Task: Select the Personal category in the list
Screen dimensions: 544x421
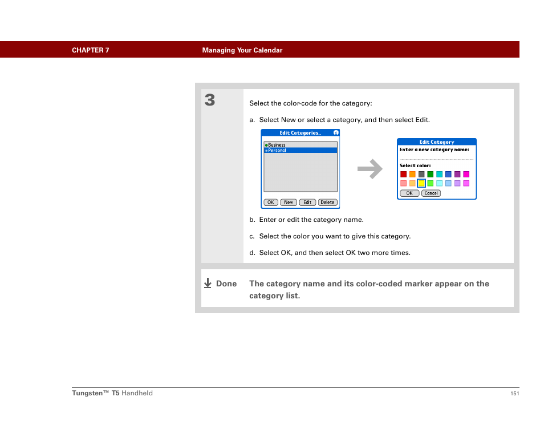Action: tap(301, 150)
